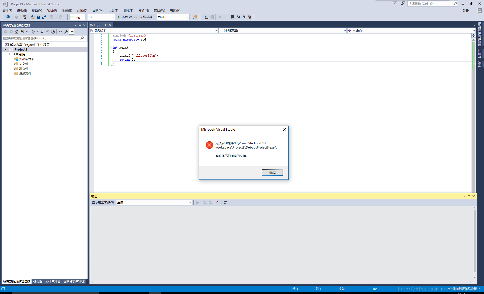Open the (全局范围) scope dropdown
The width and height of the screenshot is (484, 294).
coord(283,31)
